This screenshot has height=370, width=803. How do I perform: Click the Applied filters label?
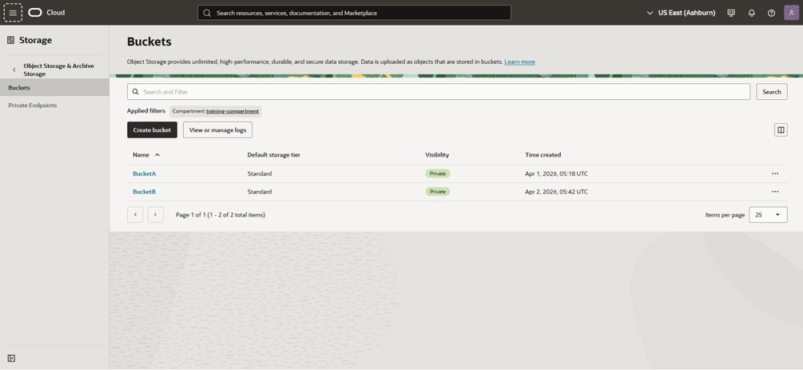point(146,111)
